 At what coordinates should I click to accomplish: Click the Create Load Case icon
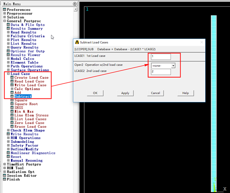[x=12, y=78]
